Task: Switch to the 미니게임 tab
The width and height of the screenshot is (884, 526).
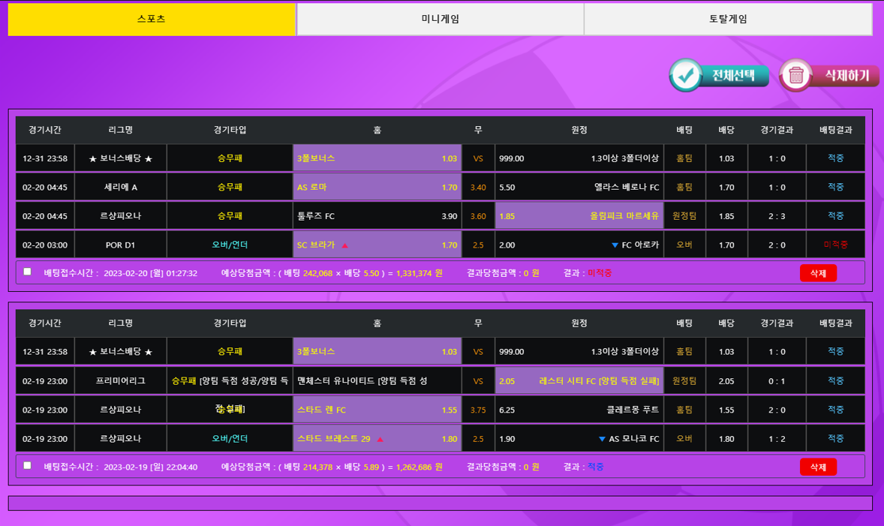Action: 440,19
